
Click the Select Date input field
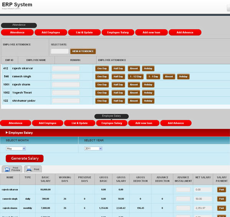(59, 51)
